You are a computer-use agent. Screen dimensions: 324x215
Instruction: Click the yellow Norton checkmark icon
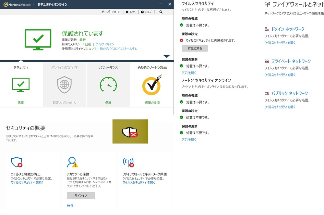point(152,85)
